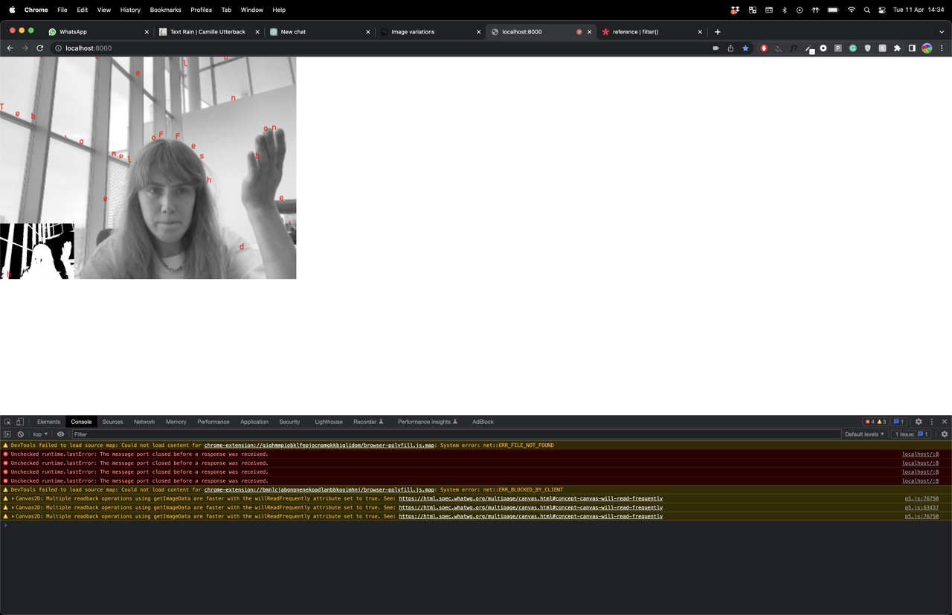
Task: Reload the localhost page
Action: (40, 48)
